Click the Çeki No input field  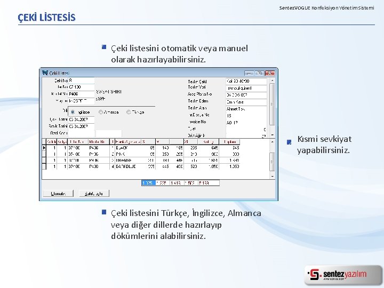pyautogui.click(x=81, y=81)
